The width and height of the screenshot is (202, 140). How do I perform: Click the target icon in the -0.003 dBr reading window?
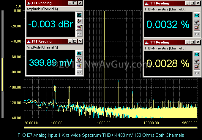pyautogui.click(x=79, y=21)
